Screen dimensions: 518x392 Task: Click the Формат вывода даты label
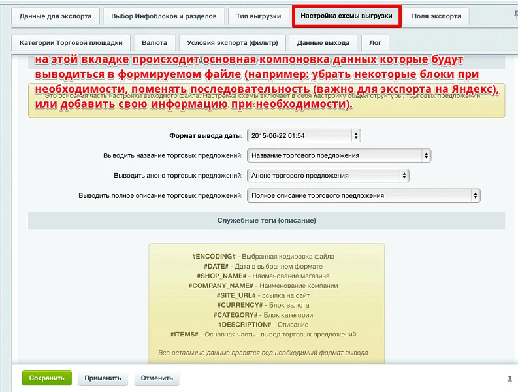(206, 135)
